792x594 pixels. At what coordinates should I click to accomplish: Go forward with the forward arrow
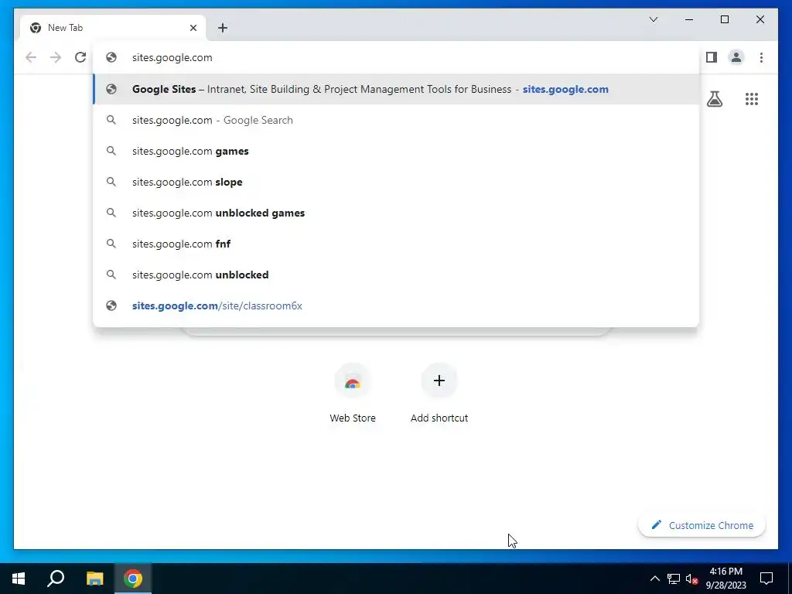click(56, 57)
